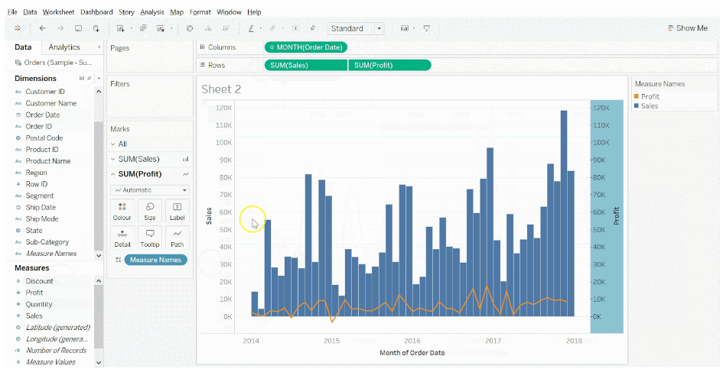Screen dimensions: 720x369
Task: Click the Swap rows and columns icon
Action: click(x=189, y=28)
